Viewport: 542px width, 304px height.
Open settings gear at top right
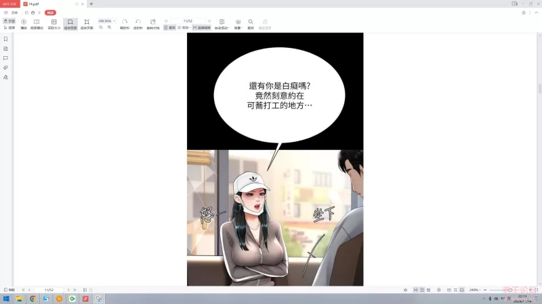[x=524, y=13]
